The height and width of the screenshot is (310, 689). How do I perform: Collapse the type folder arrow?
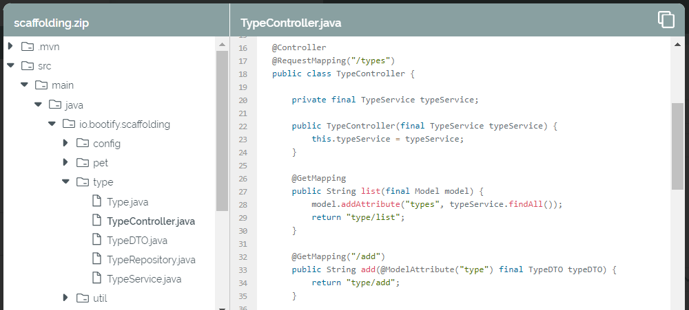pos(66,181)
